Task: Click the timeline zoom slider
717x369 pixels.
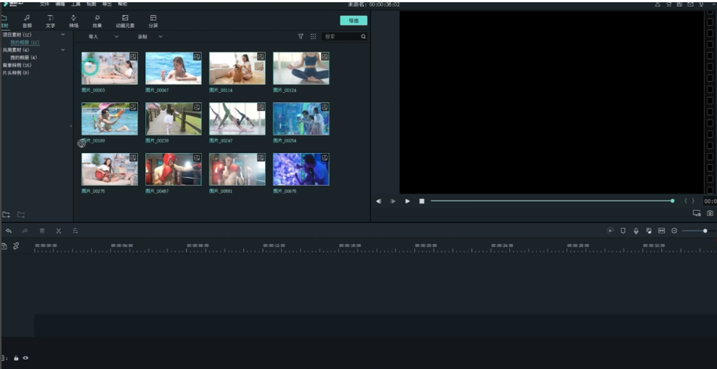Action: tap(697, 230)
